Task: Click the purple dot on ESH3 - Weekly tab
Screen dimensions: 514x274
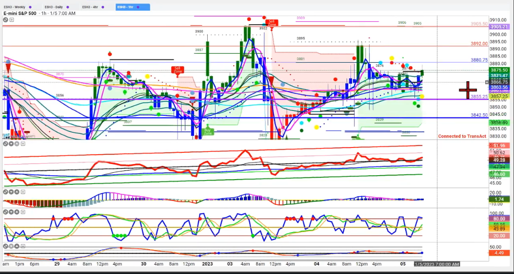Action: coord(30,7)
